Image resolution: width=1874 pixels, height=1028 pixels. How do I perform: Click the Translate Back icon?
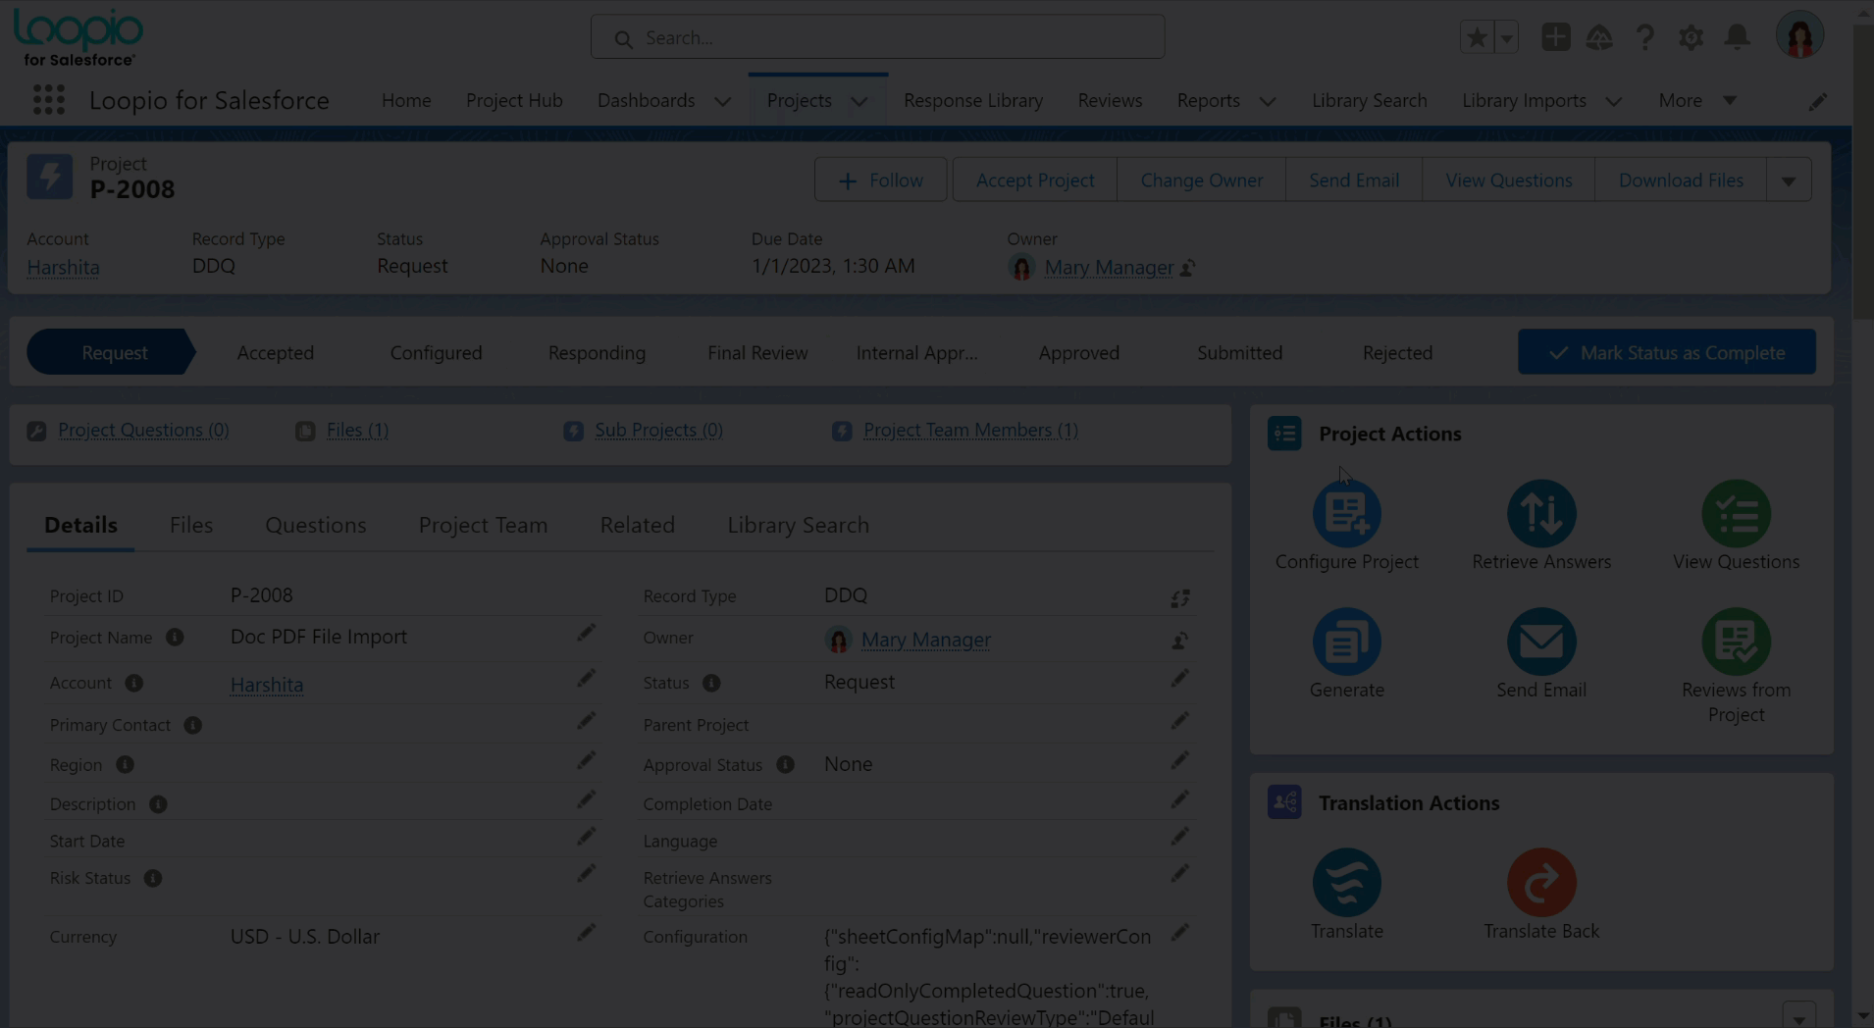[1541, 883]
